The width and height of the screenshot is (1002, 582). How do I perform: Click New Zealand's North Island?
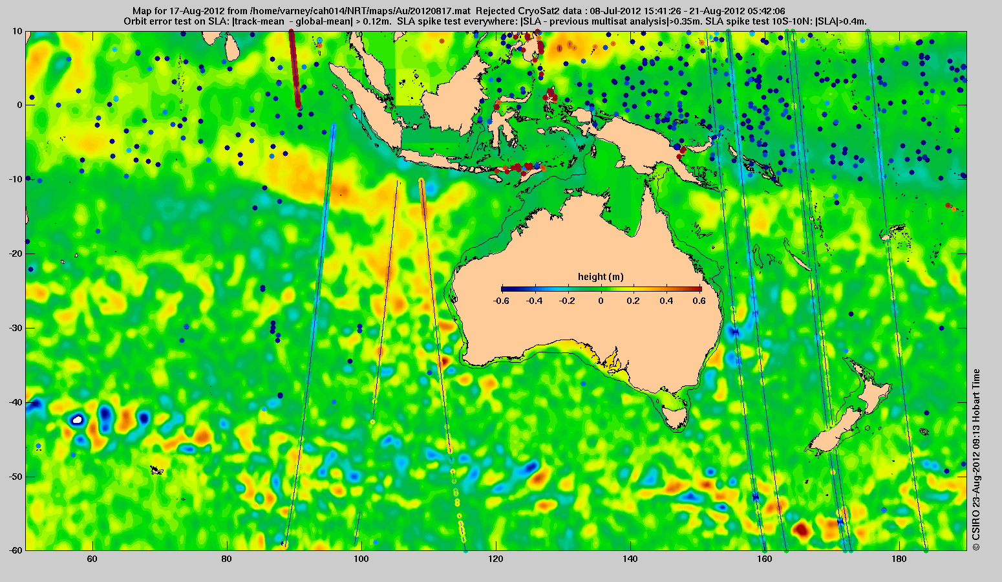tap(874, 389)
